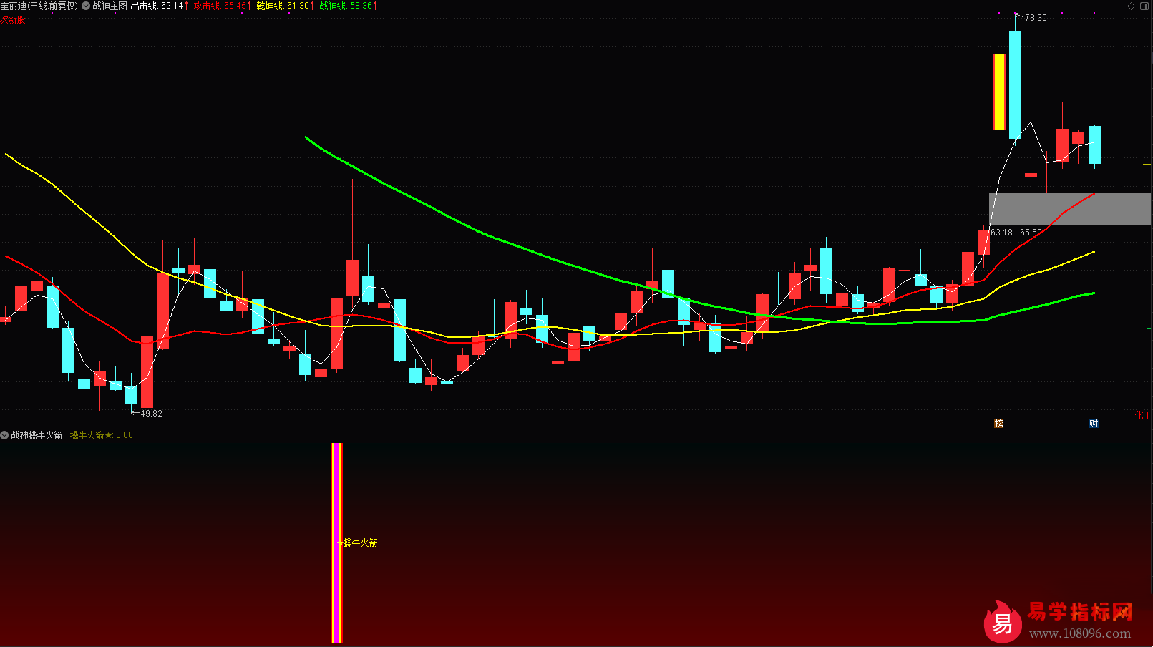Click the red 攻击线 legend label
Image resolution: width=1153 pixels, height=647 pixels.
[221, 6]
